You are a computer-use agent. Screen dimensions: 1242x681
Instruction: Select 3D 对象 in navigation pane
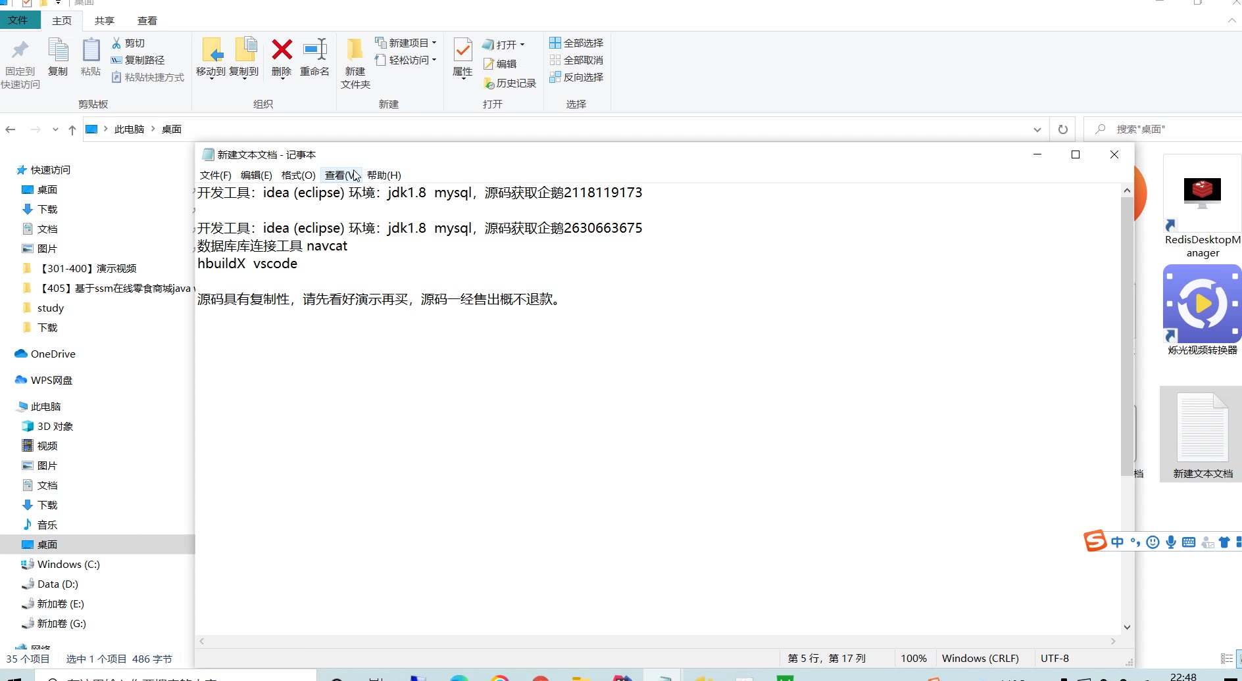tap(47, 426)
